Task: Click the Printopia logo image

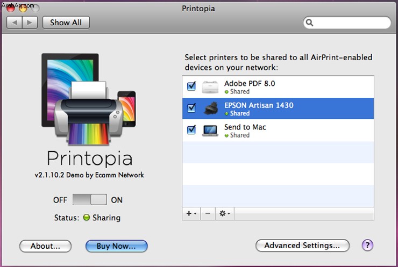Action: 89,99
